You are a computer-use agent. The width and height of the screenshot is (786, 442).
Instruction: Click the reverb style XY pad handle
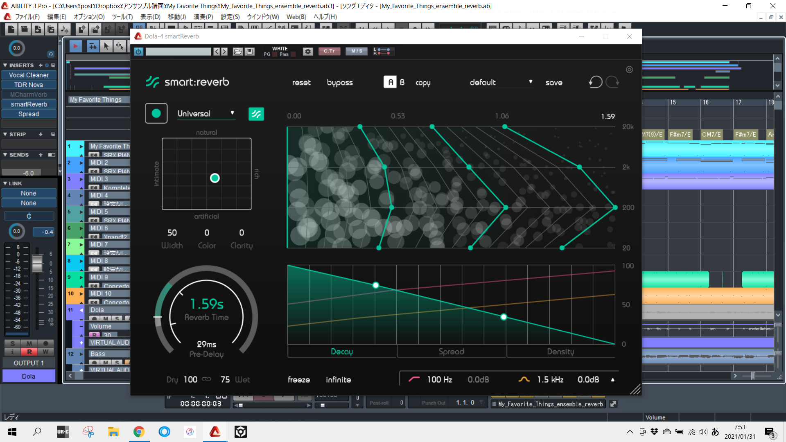(x=215, y=178)
